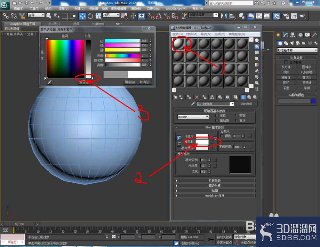Click the Link selection chain icon
Screen dimensions: 320x247
point(6,16)
